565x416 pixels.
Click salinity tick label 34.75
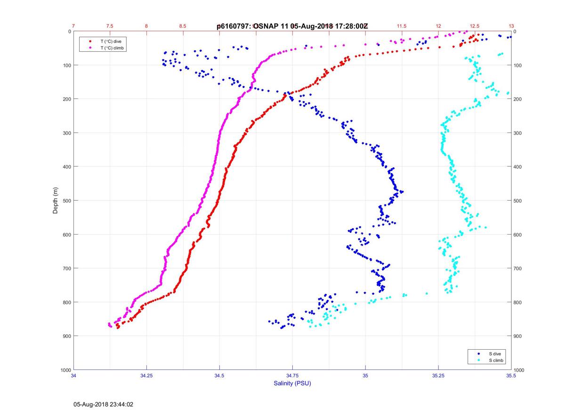click(x=292, y=376)
